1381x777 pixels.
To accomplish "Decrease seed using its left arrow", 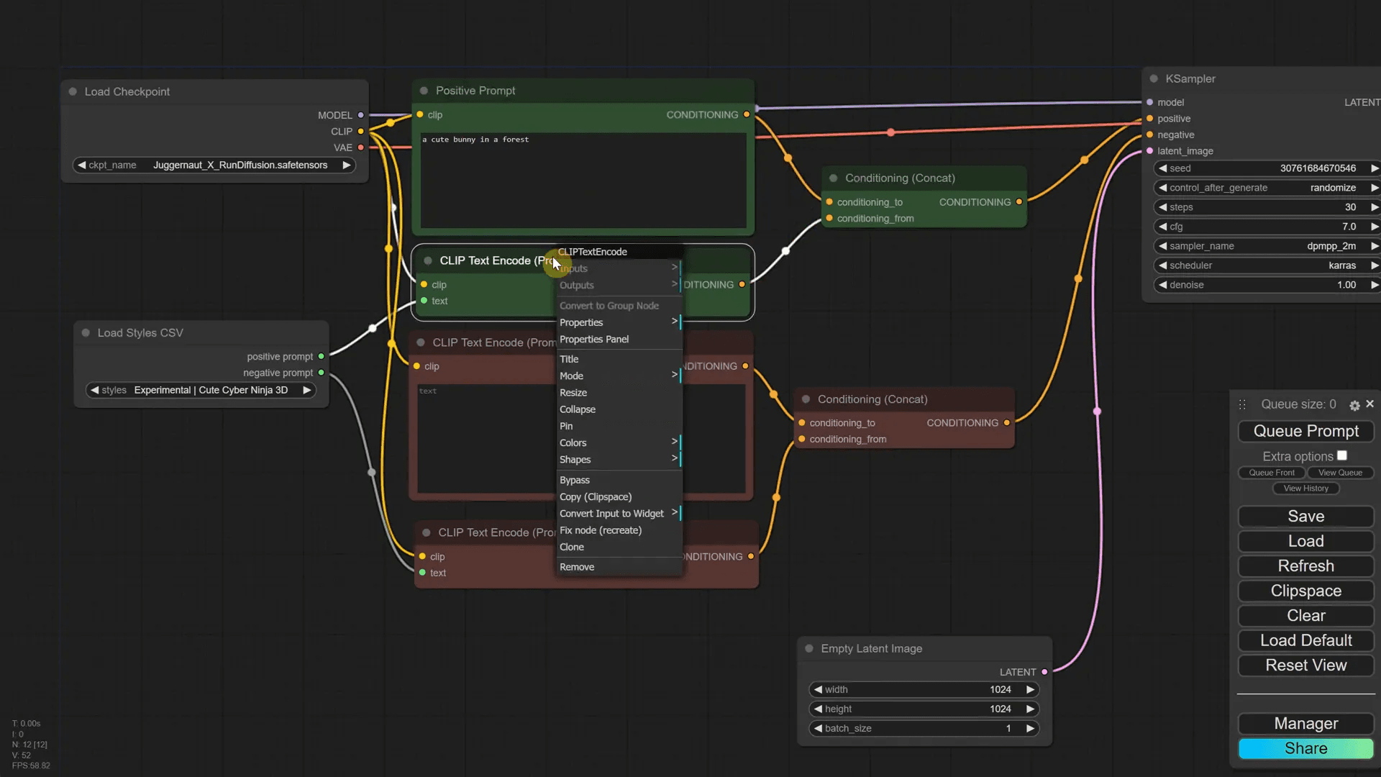I will [1162, 168].
